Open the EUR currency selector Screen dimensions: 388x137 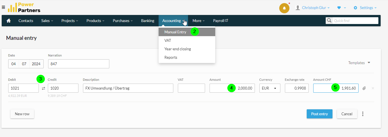(x=270, y=88)
